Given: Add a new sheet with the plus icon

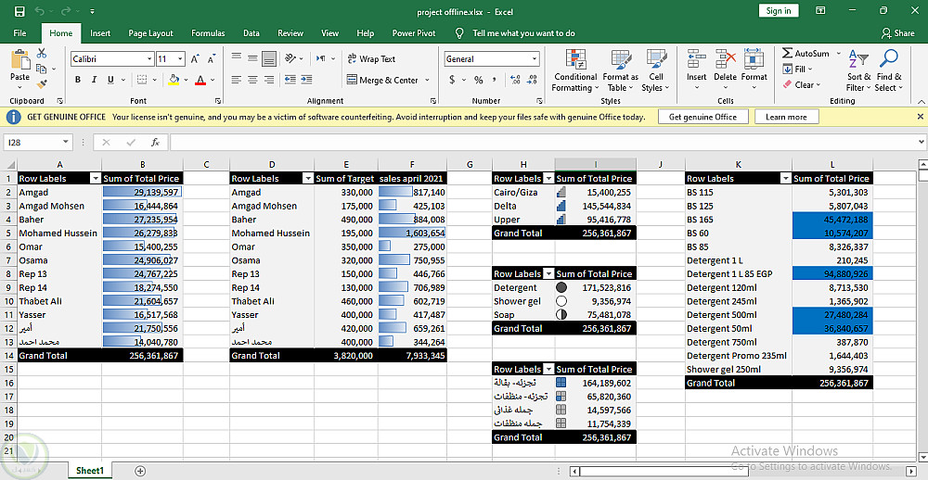Looking at the screenshot, I should [140, 471].
